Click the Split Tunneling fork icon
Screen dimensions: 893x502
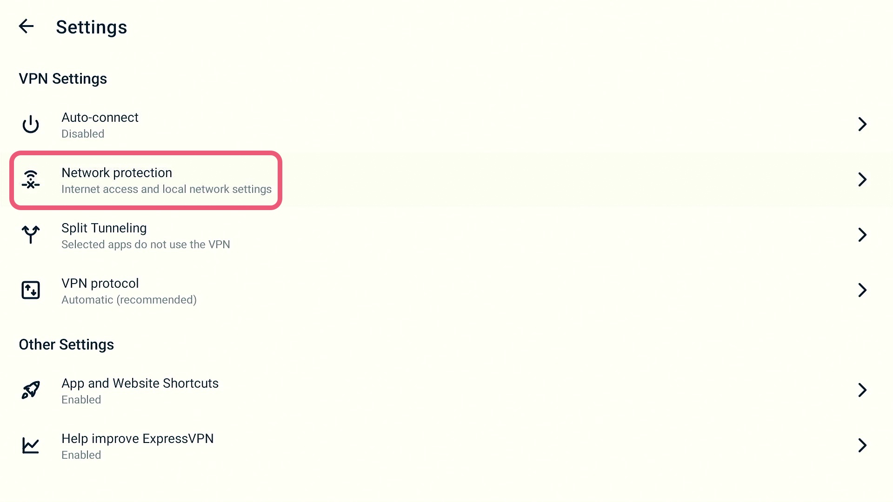[x=30, y=235]
